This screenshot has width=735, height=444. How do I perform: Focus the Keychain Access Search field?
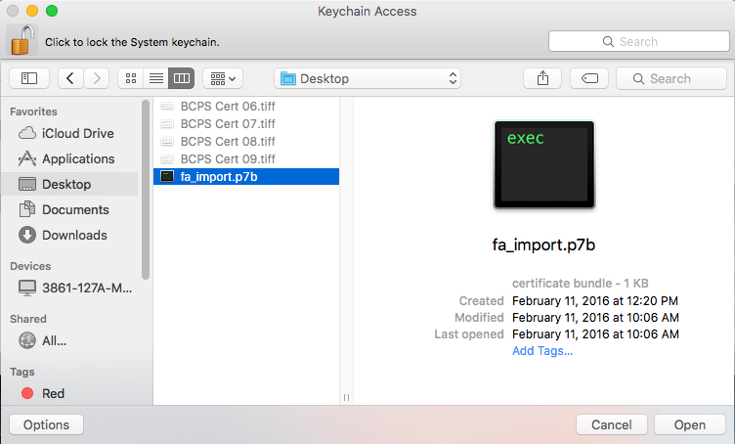pos(639,41)
